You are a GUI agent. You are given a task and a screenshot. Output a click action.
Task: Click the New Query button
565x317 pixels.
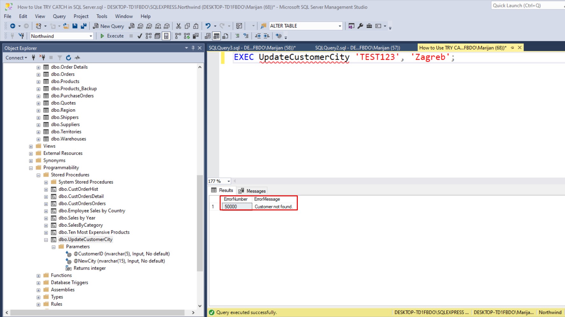pyautogui.click(x=108, y=26)
